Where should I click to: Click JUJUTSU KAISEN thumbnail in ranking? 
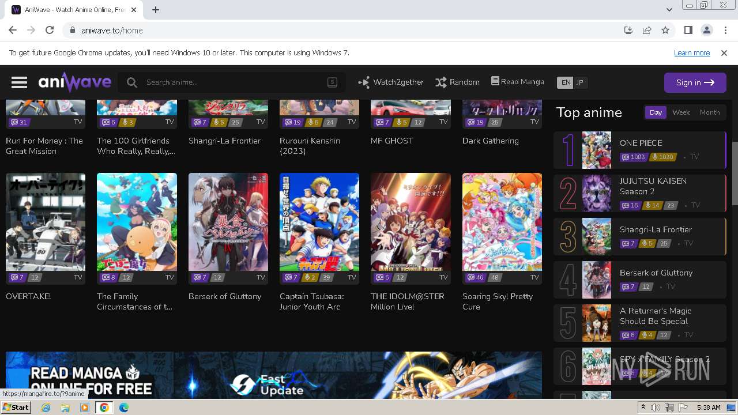[x=596, y=193]
